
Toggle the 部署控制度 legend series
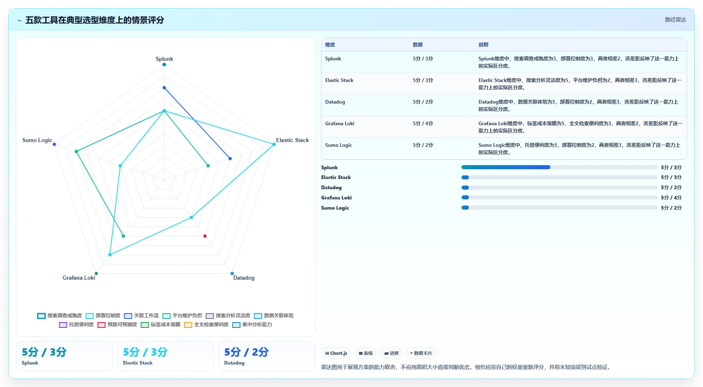tap(103, 316)
